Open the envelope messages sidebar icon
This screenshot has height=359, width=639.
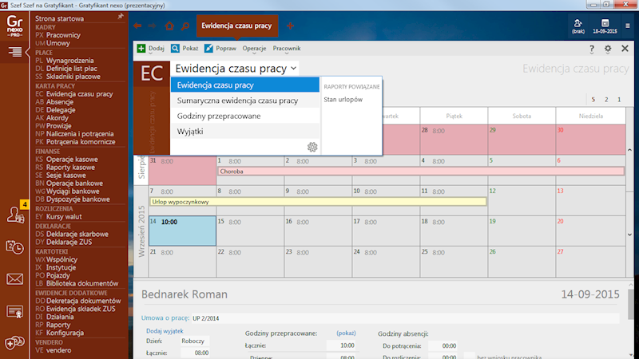click(x=14, y=279)
